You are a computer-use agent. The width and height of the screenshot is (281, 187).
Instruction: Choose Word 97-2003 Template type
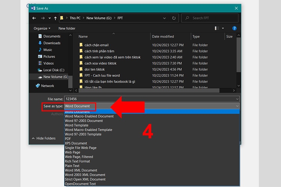pyautogui.click(x=152, y=134)
